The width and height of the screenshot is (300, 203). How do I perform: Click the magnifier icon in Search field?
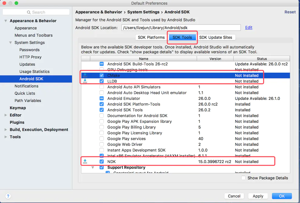click(x=29, y=12)
